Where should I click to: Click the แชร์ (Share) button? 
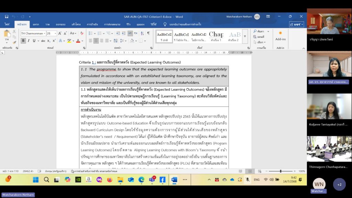point(297,24)
